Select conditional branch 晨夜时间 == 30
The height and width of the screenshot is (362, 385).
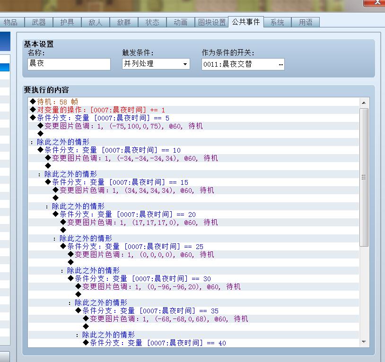tap(193, 279)
